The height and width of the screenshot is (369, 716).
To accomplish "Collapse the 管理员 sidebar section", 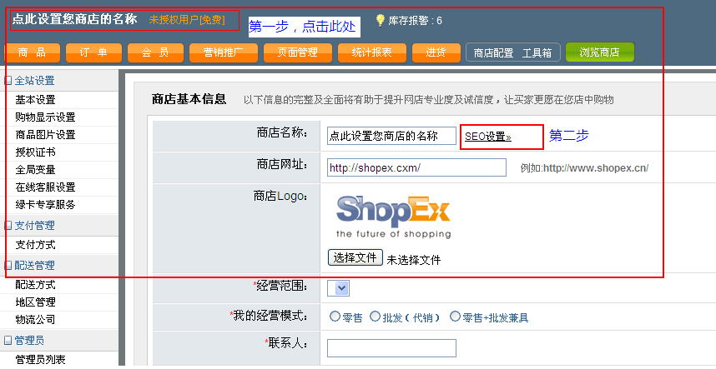I will tap(8, 340).
